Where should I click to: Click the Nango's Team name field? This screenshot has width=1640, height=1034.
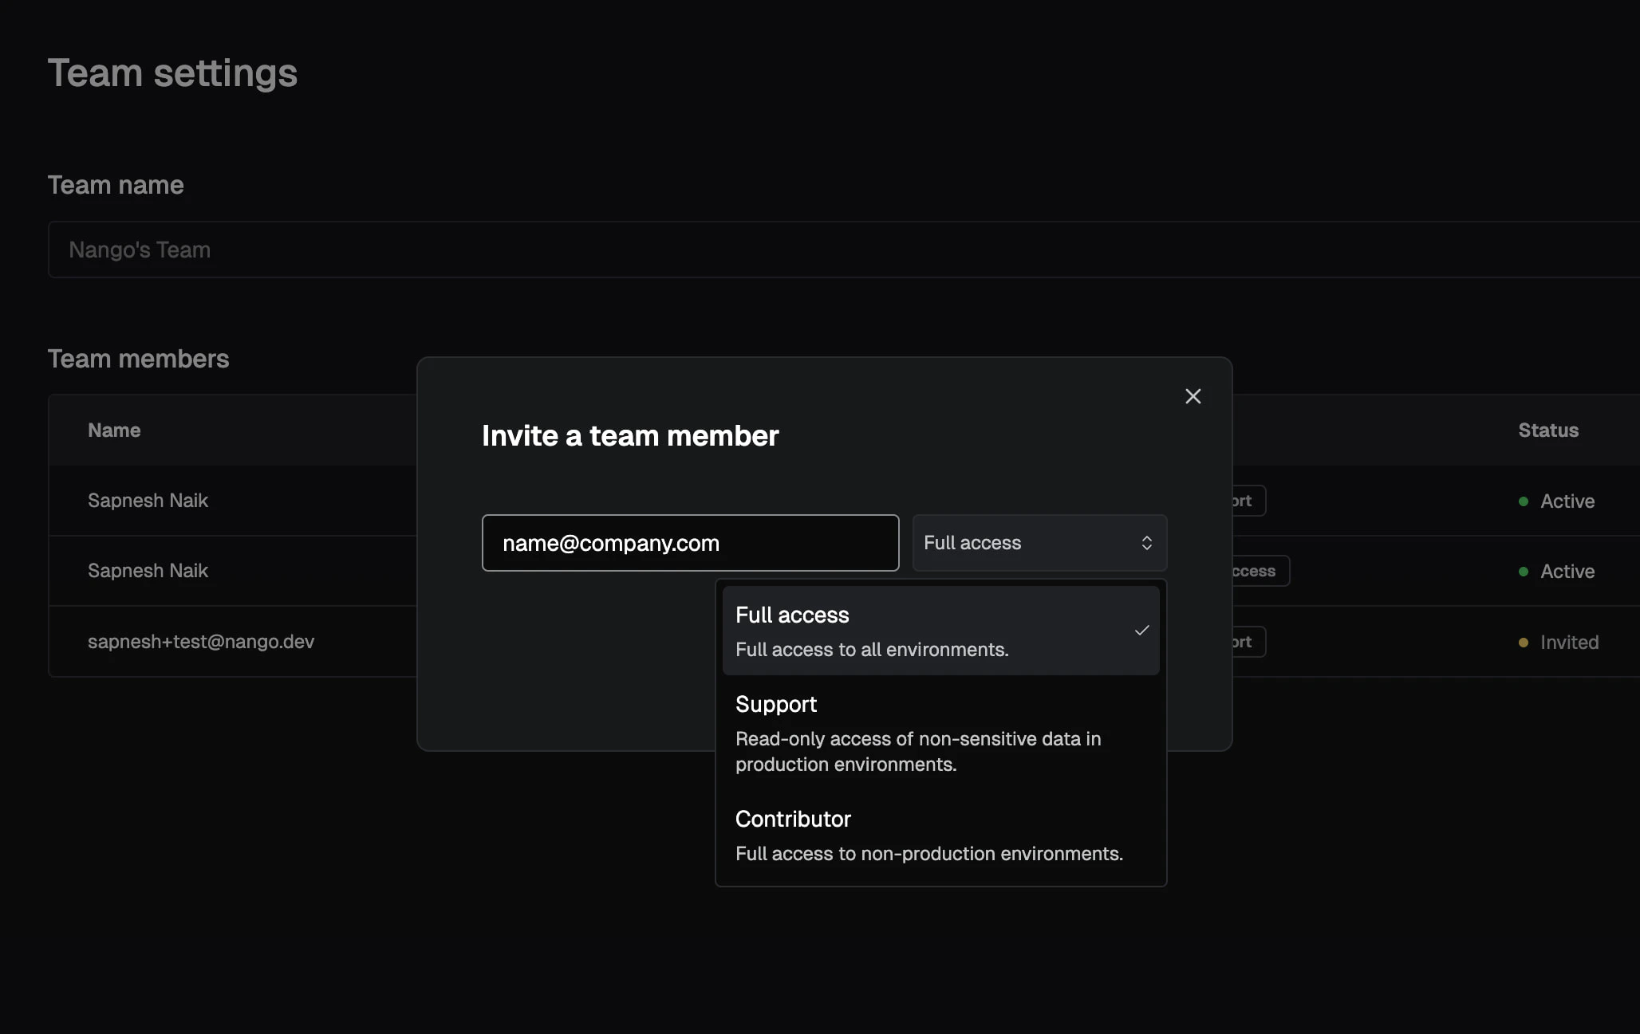pos(798,250)
